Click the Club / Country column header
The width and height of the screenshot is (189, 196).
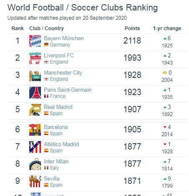pyautogui.click(x=46, y=28)
